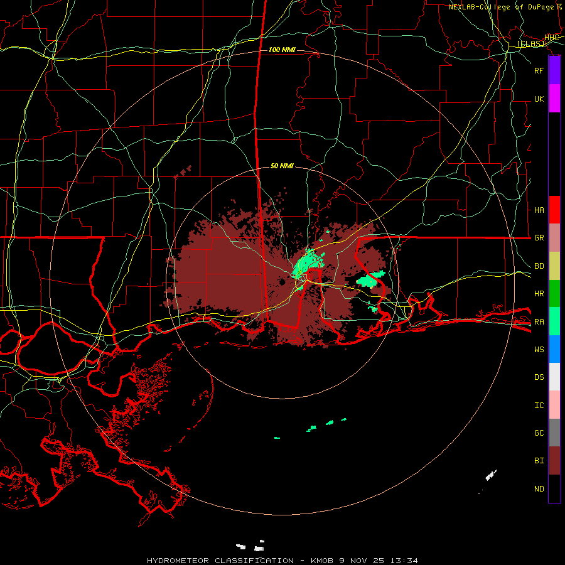
Task: Click the KMOB station identifier
Action: point(322,561)
